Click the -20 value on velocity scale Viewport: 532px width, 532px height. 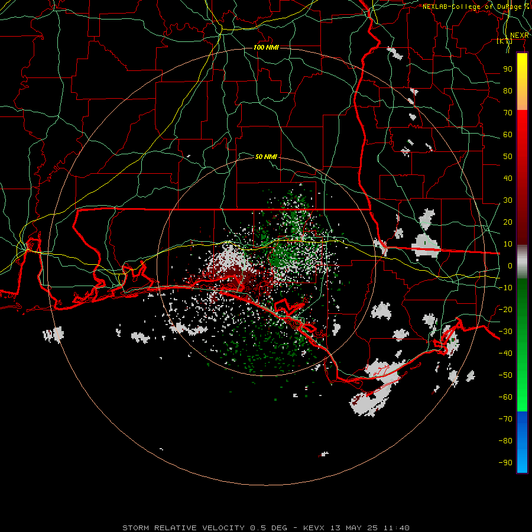(505, 310)
